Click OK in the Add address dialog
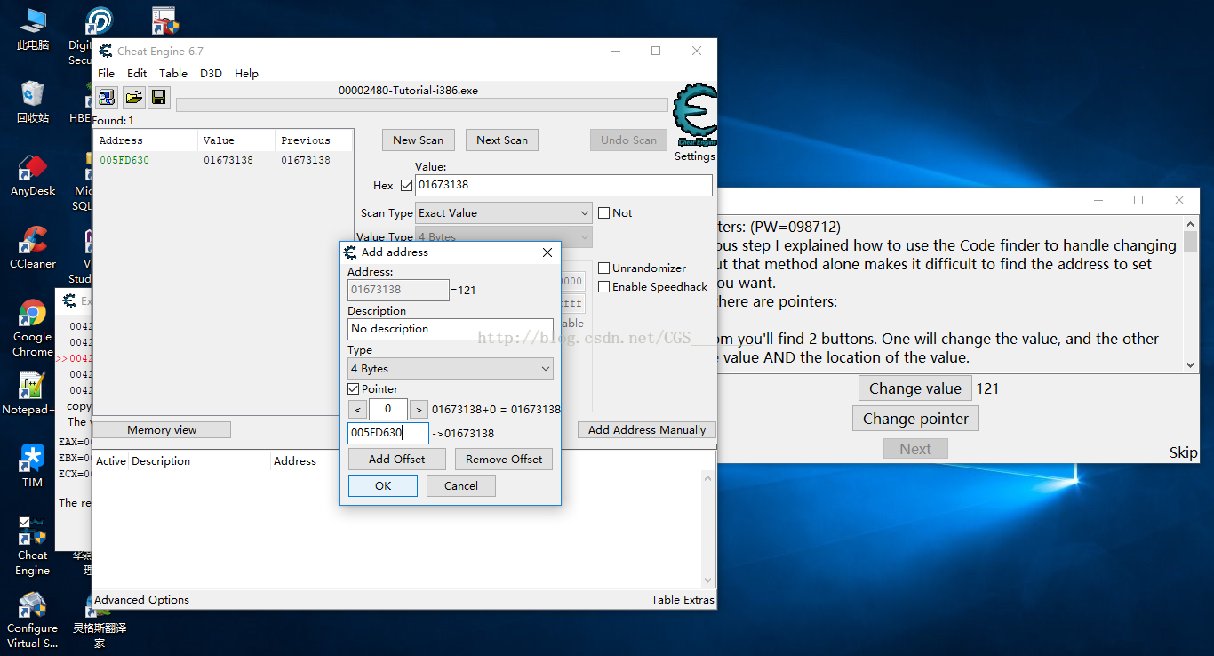 pyautogui.click(x=382, y=486)
